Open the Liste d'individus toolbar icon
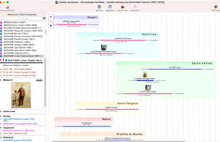The image size is (220, 142). coord(8,7)
